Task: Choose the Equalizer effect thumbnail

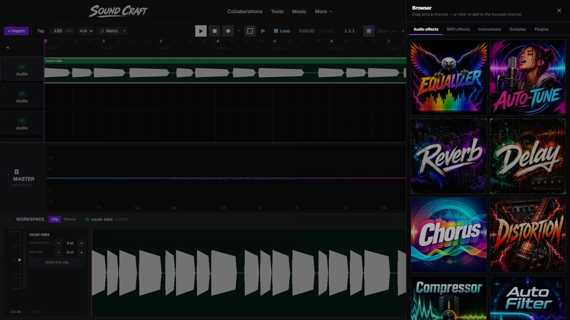Action: 449,78
